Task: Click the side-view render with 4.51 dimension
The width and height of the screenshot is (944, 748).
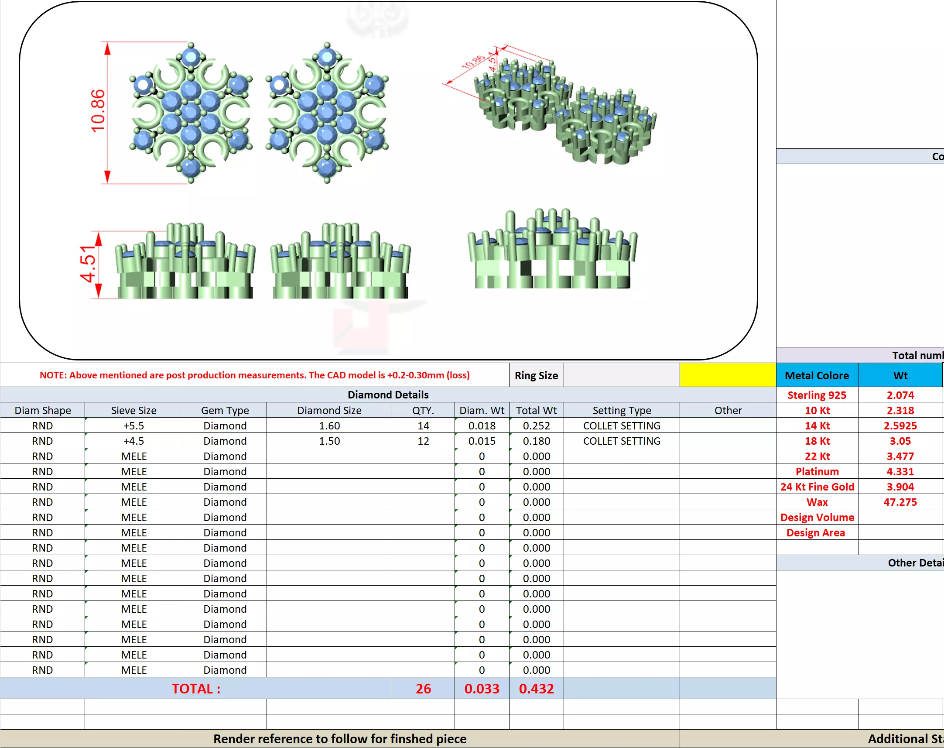Action: [x=184, y=263]
